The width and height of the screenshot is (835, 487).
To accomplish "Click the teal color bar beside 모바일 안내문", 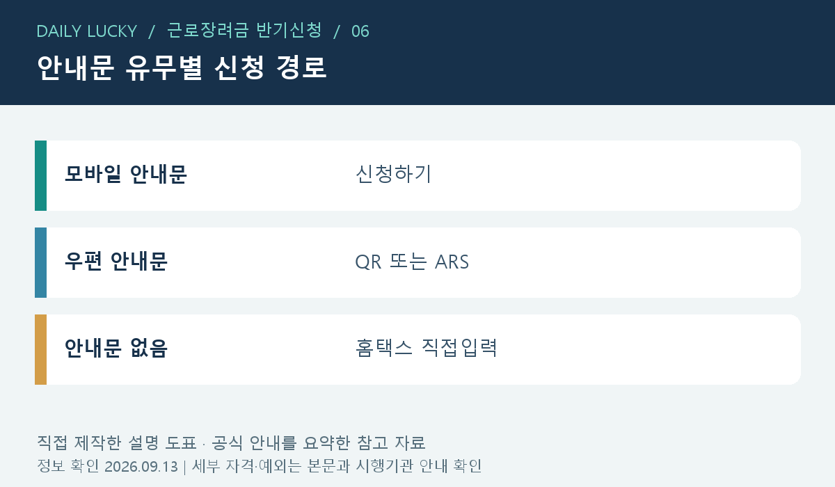I will [x=40, y=175].
